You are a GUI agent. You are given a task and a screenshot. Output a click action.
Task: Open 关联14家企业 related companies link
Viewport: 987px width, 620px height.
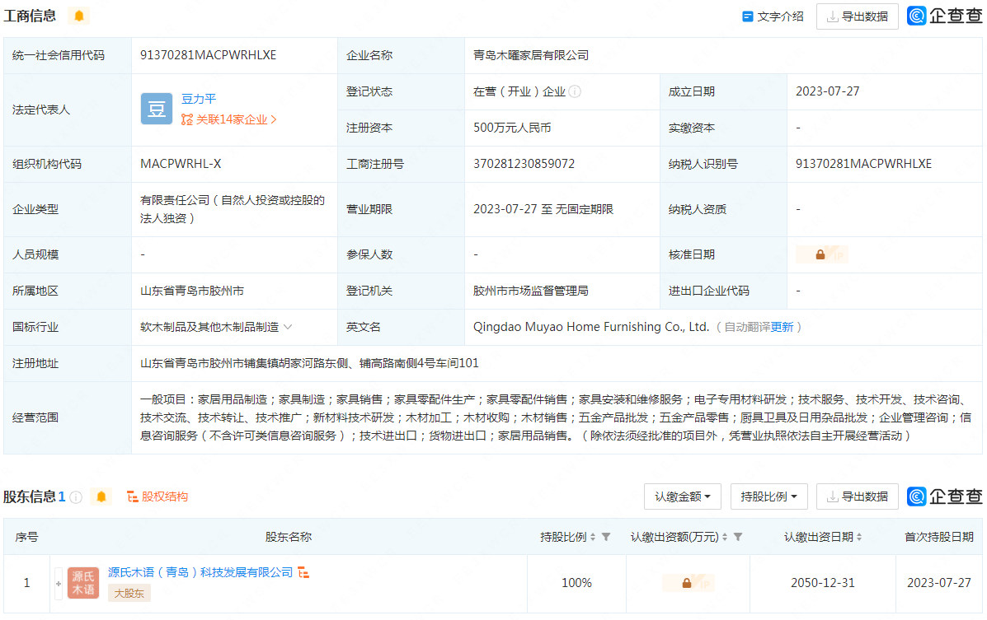coord(230,119)
